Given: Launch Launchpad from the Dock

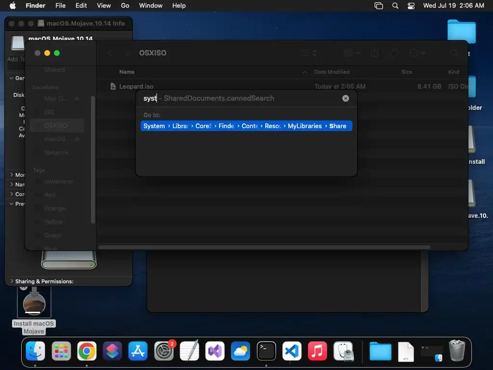Looking at the screenshot, I should (x=61, y=351).
